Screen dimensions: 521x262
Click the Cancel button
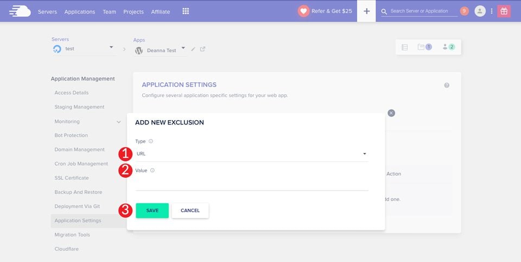coord(190,210)
